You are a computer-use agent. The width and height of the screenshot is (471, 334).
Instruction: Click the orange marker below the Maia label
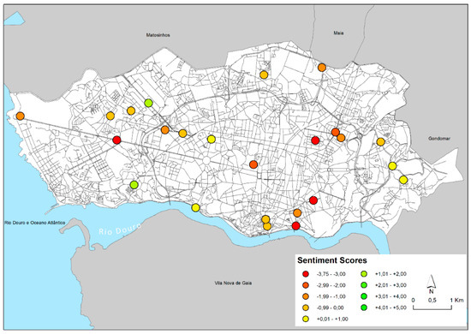(322, 68)
